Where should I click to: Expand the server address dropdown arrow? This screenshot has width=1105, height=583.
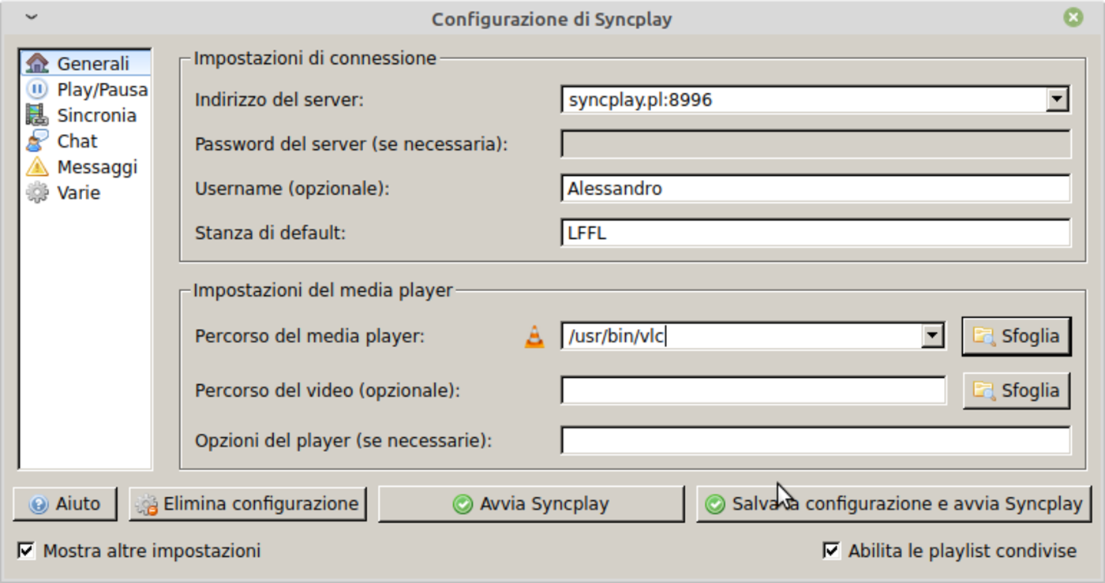point(1056,100)
